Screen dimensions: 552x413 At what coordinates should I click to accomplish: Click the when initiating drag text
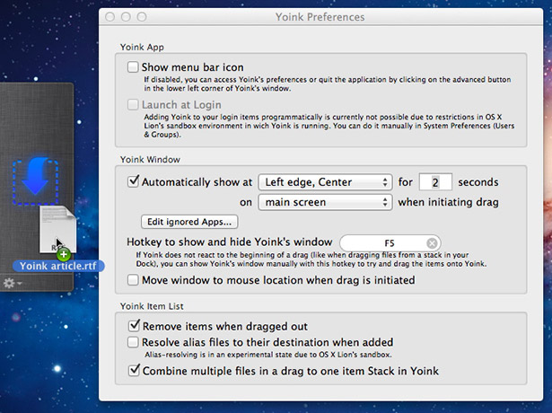coord(448,202)
